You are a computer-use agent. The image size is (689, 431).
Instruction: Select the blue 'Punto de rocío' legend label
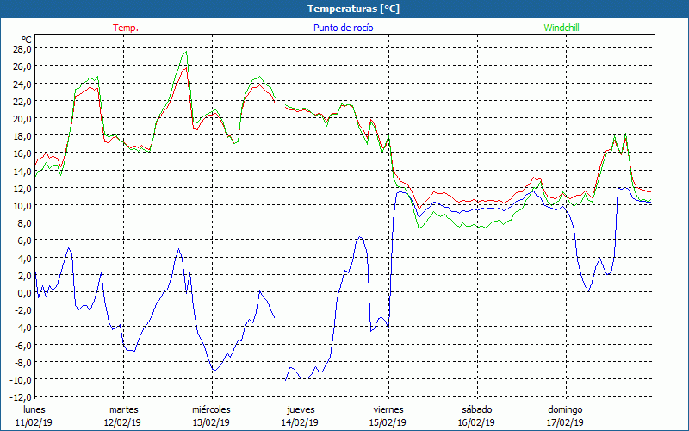click(343, 28)
